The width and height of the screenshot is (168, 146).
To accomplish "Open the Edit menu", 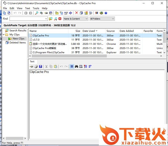I will click(x=12, y=8).
